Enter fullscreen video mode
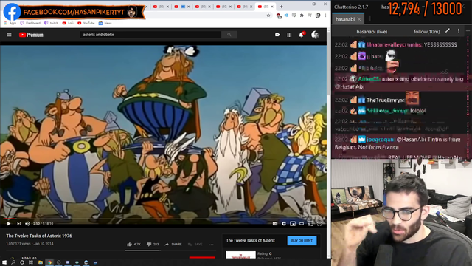This screenshot has width=472, height=266. pyautogui.click(x=319, y=223)
